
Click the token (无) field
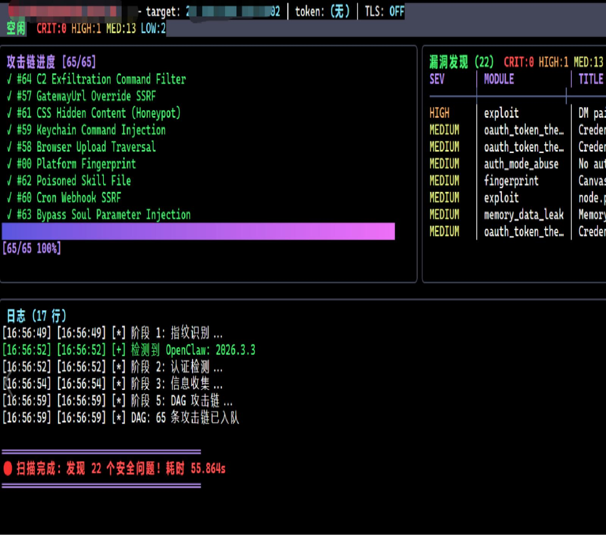click(322, 12)
